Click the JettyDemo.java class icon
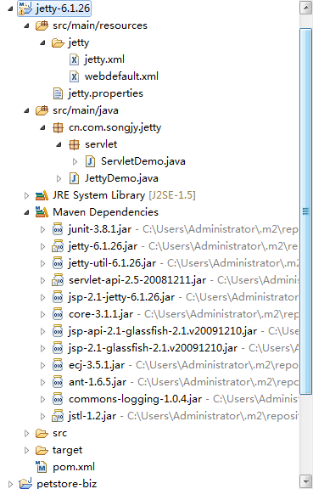This screenshot has height=489, width=313. (x=74, y=178)
